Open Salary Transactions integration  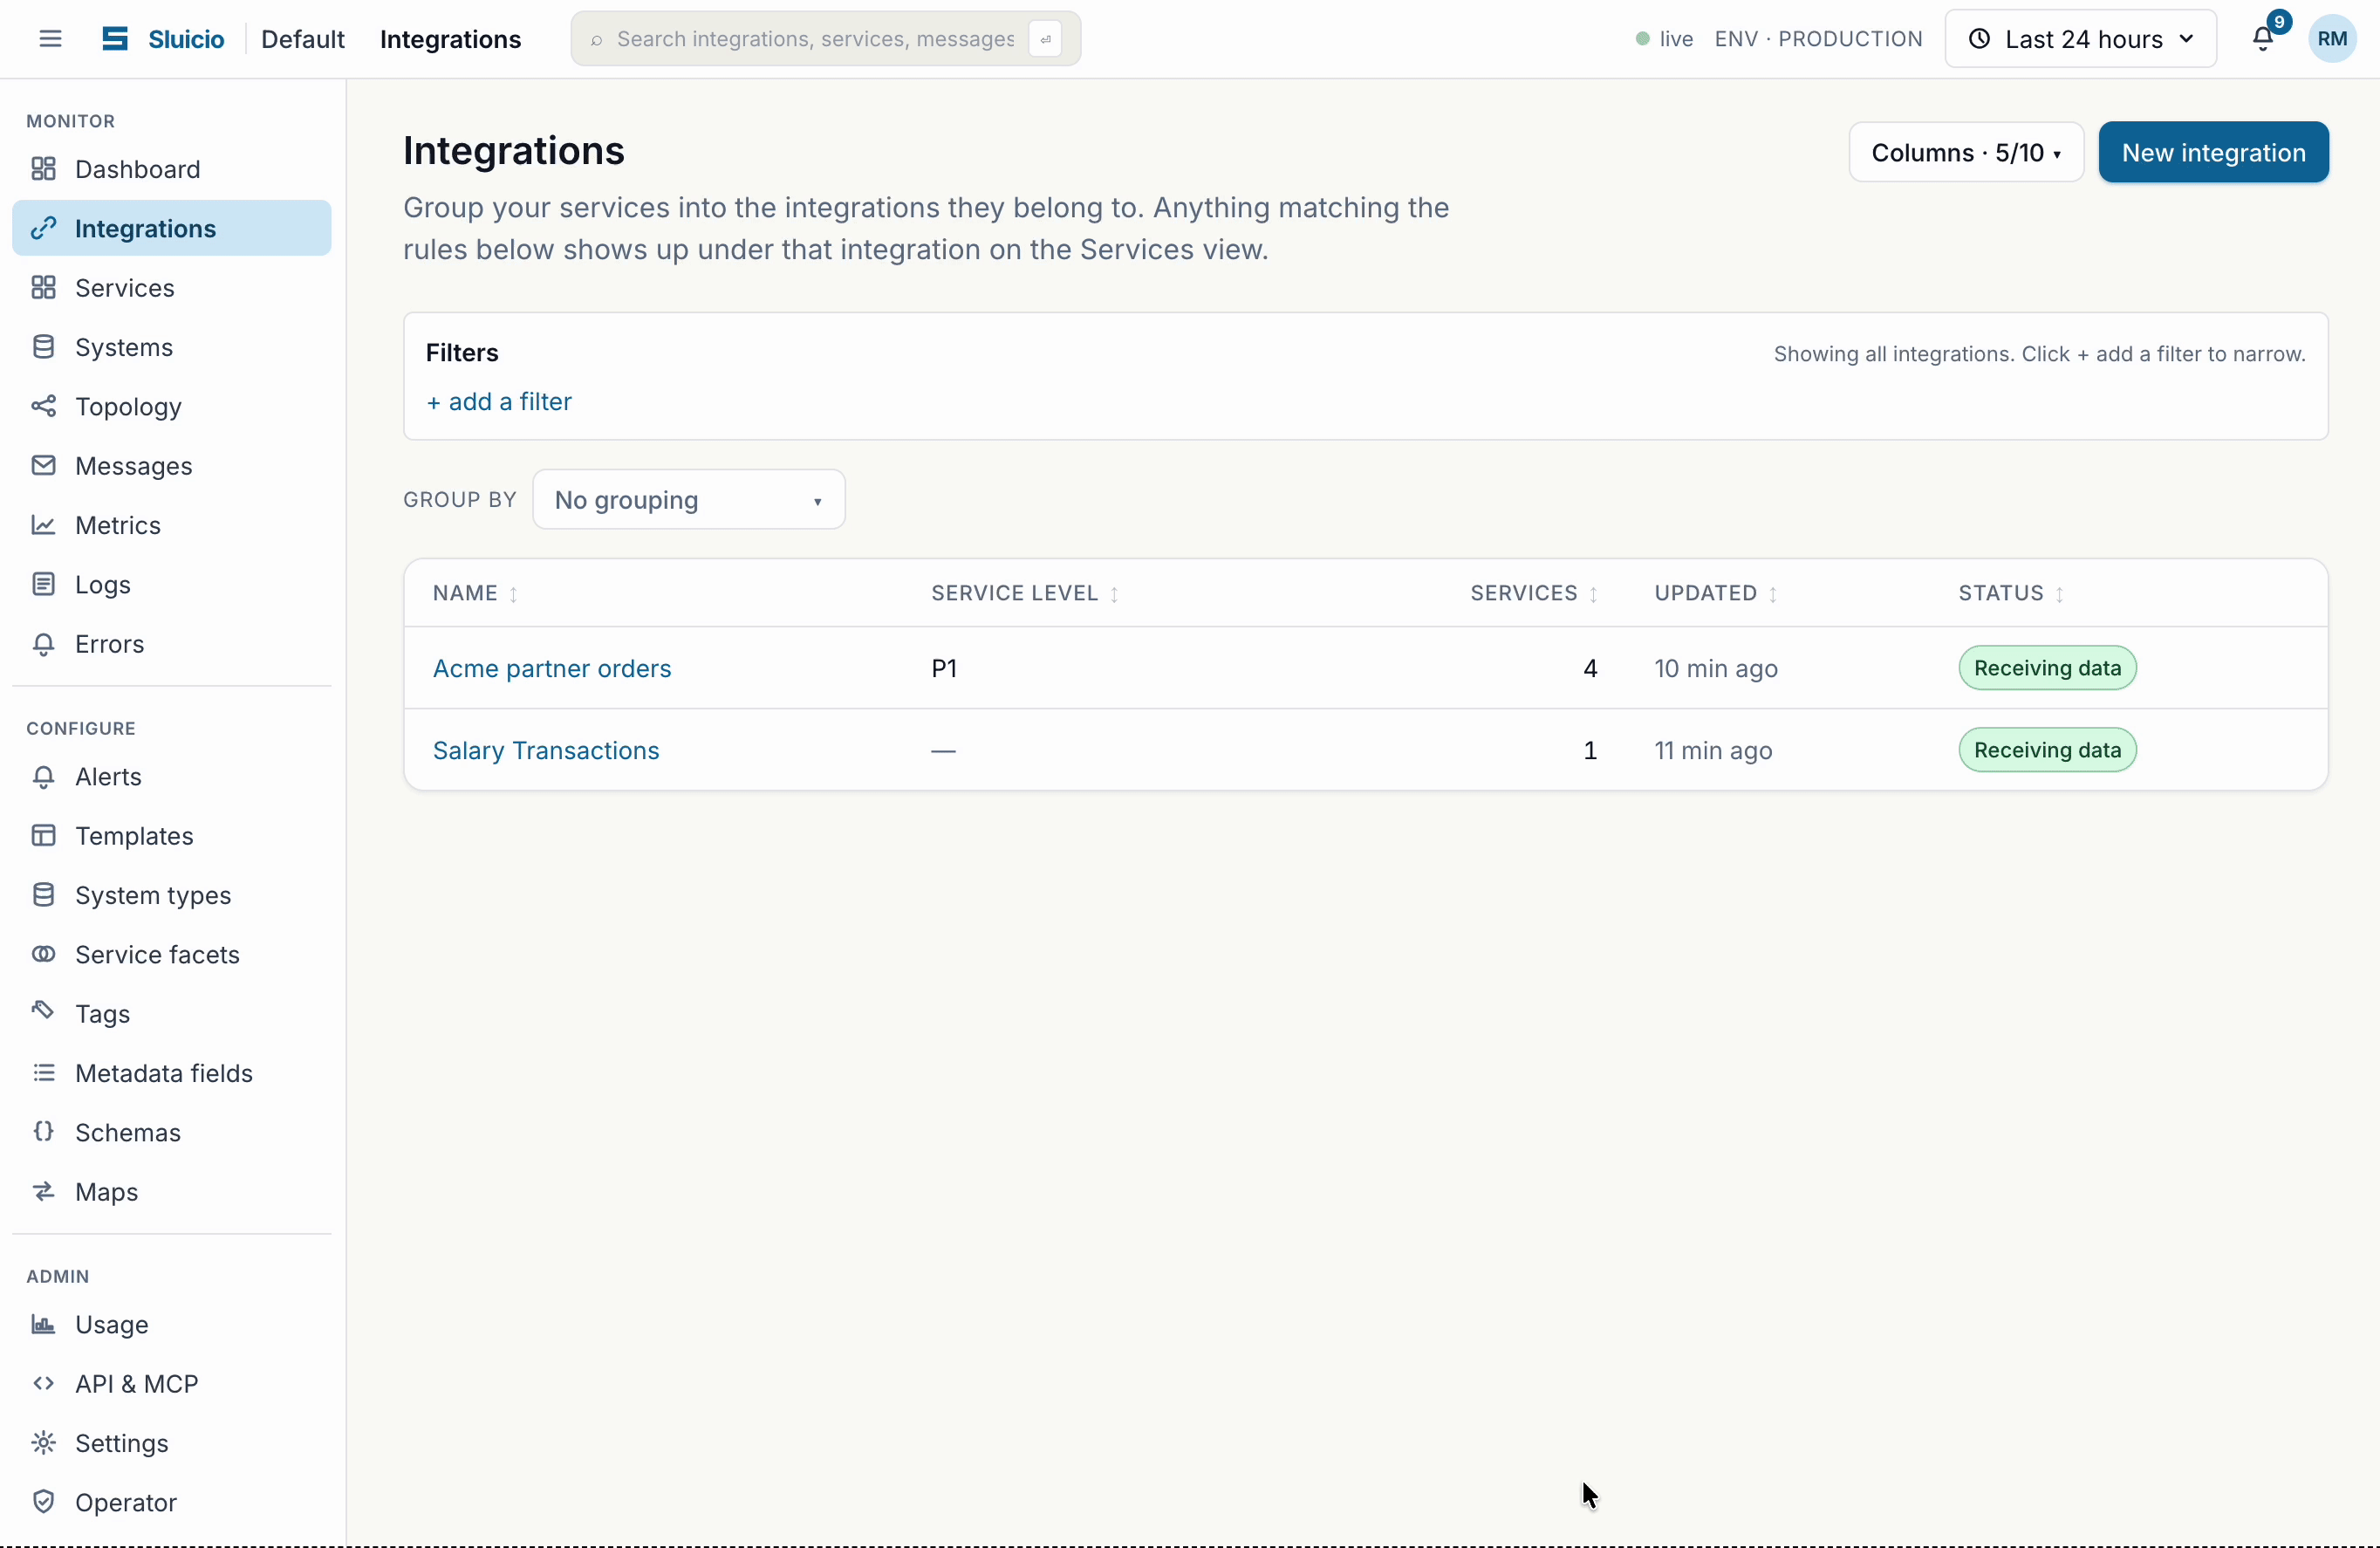(x=546, y=750)
